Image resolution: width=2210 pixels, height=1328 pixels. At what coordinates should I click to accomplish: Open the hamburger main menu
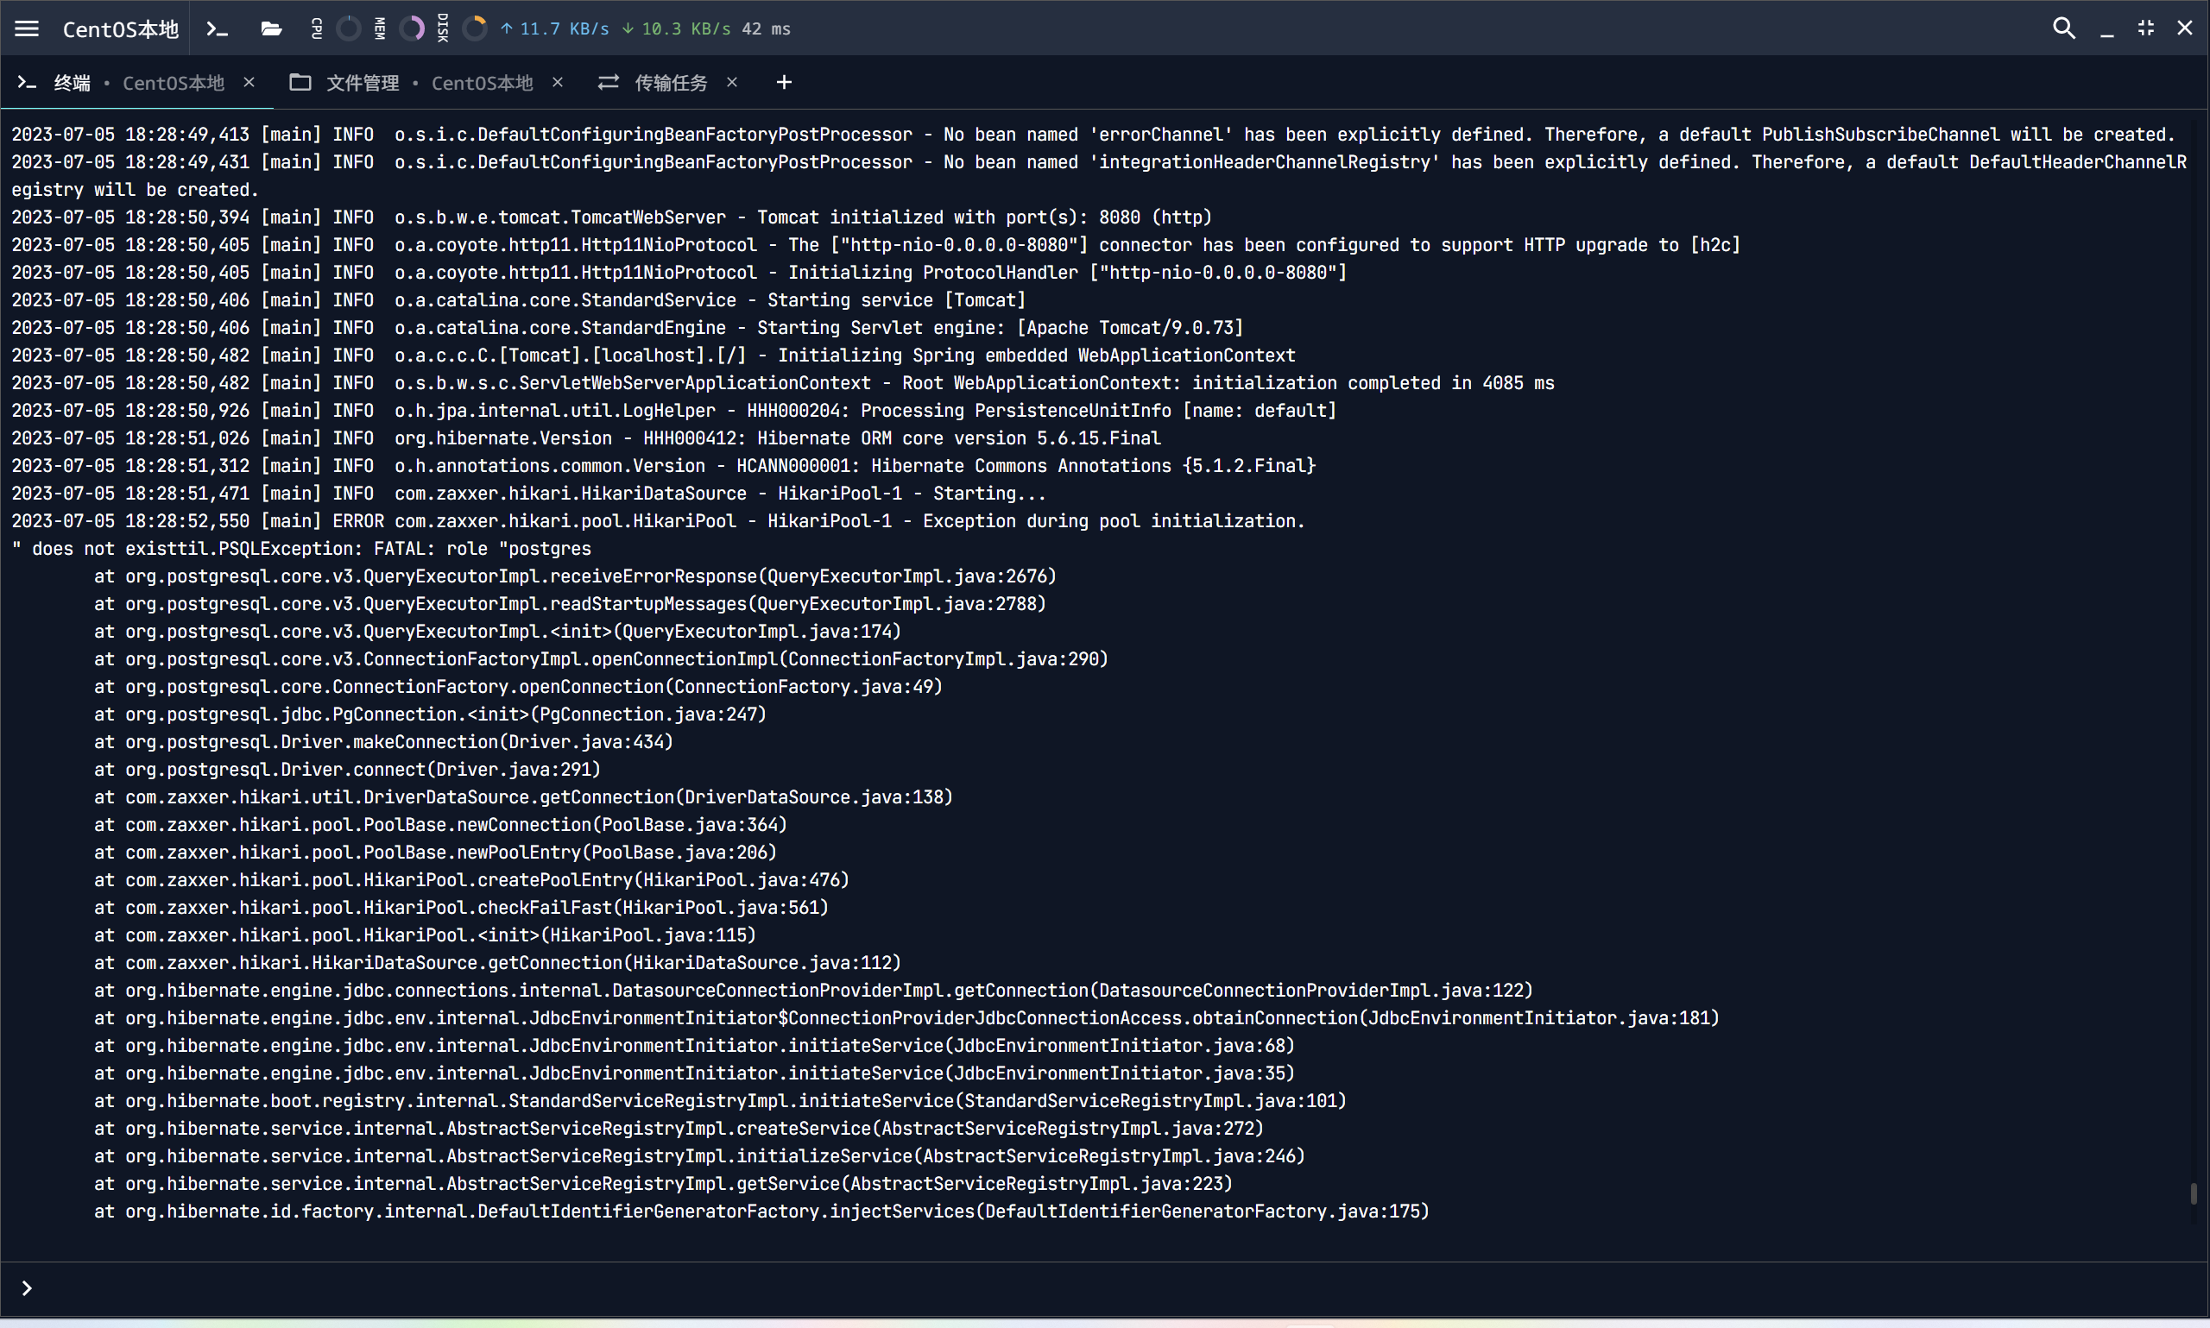(x=27, y=28)
